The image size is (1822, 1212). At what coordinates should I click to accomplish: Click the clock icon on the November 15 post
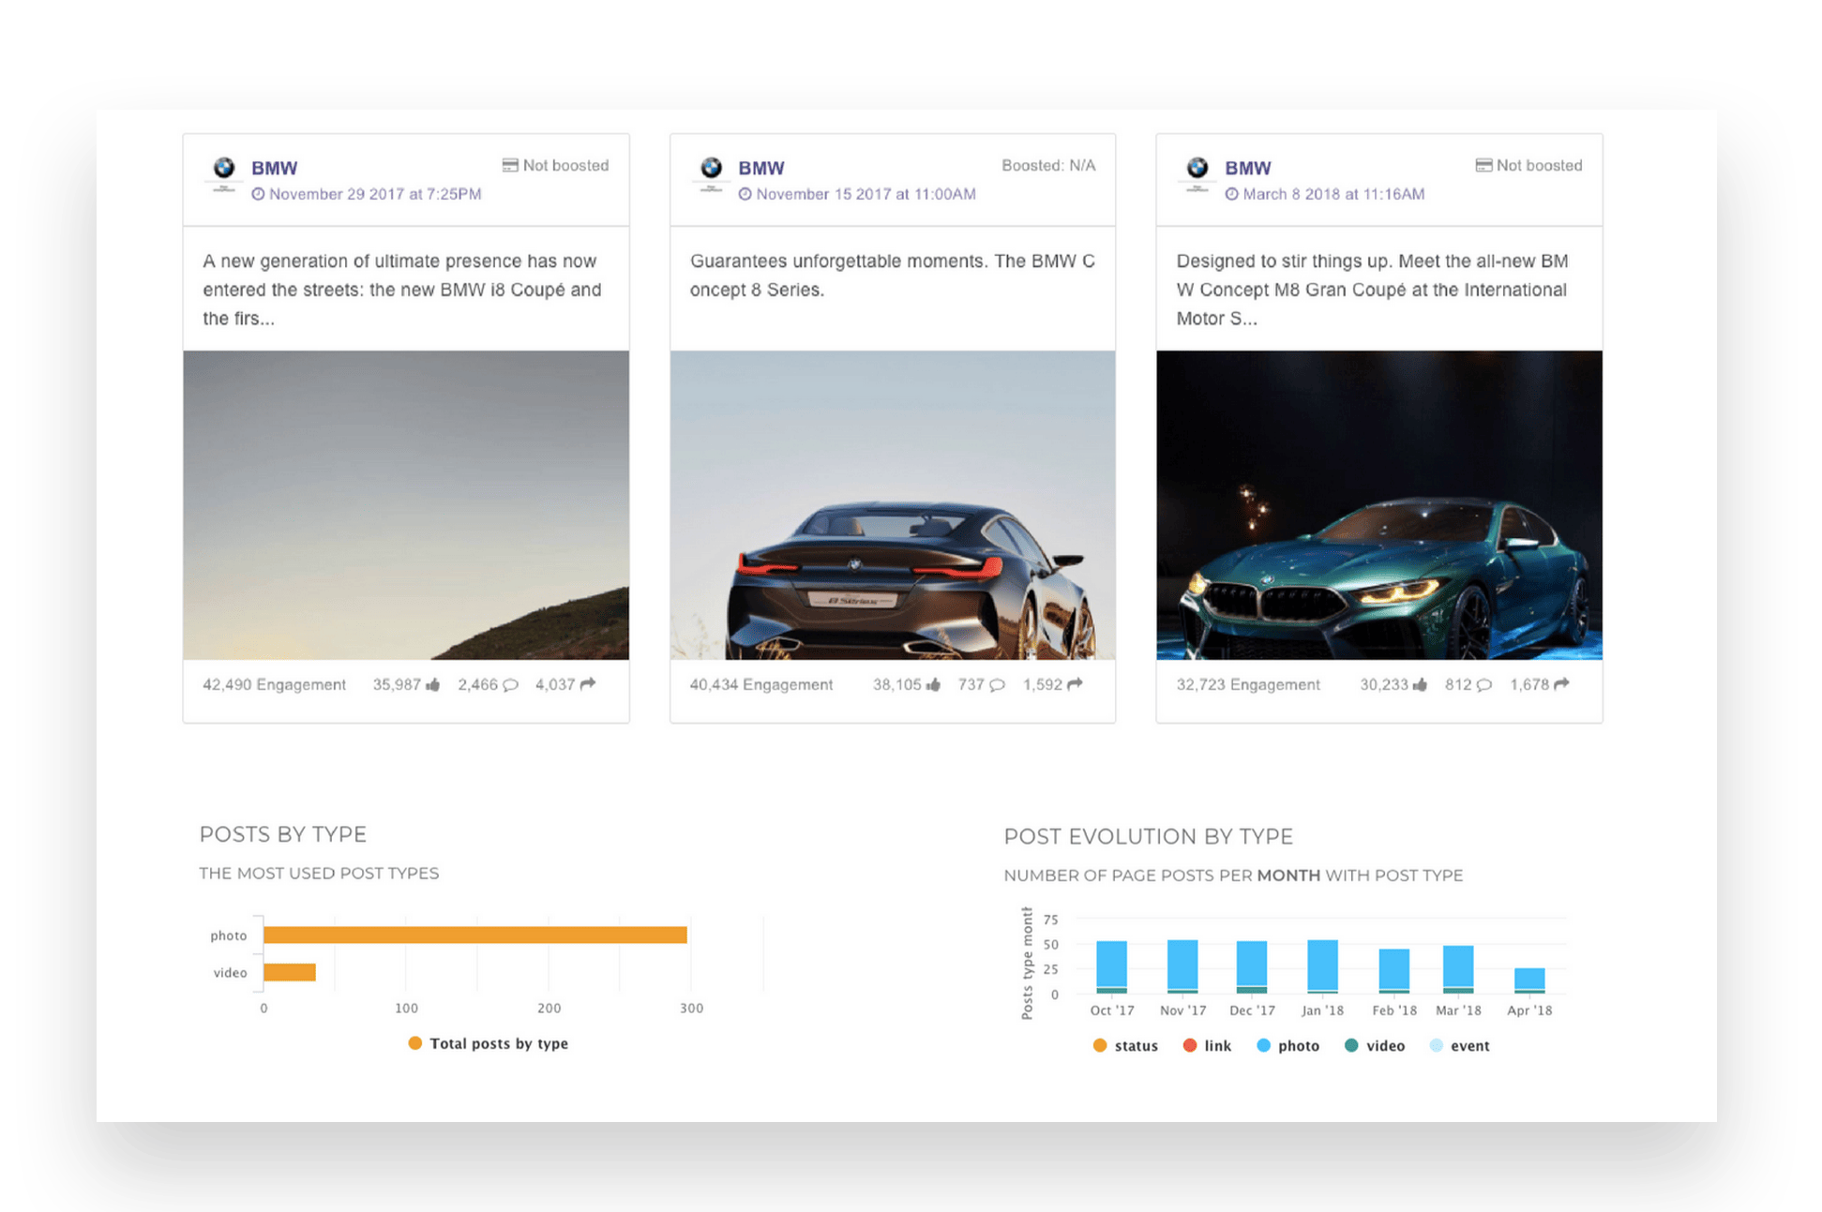pyautogui.click(x=745, y=194)
